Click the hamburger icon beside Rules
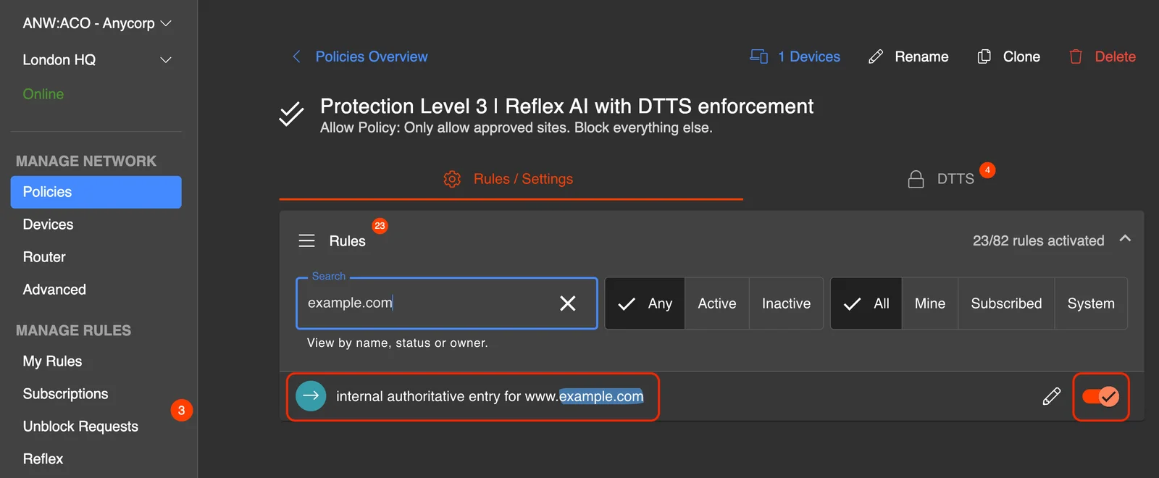 [x=307, y=240]
